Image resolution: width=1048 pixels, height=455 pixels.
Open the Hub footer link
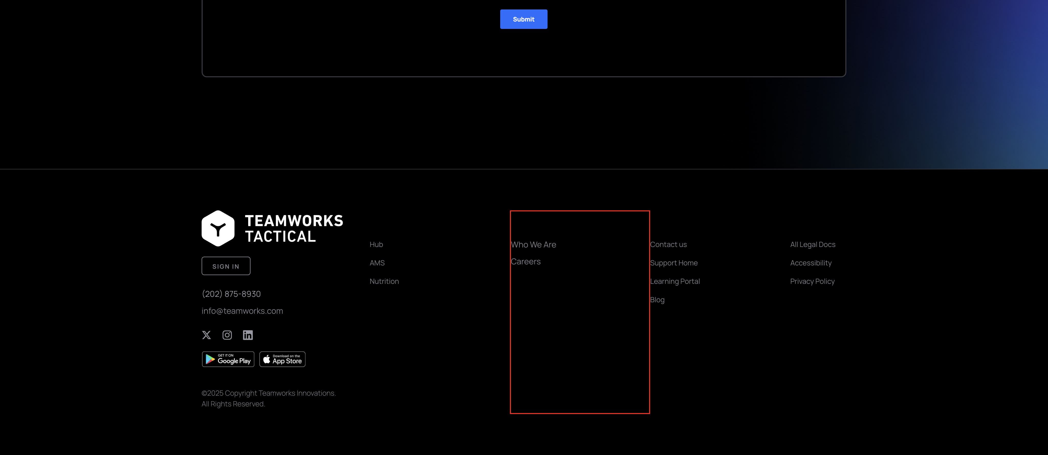point(376,245)
